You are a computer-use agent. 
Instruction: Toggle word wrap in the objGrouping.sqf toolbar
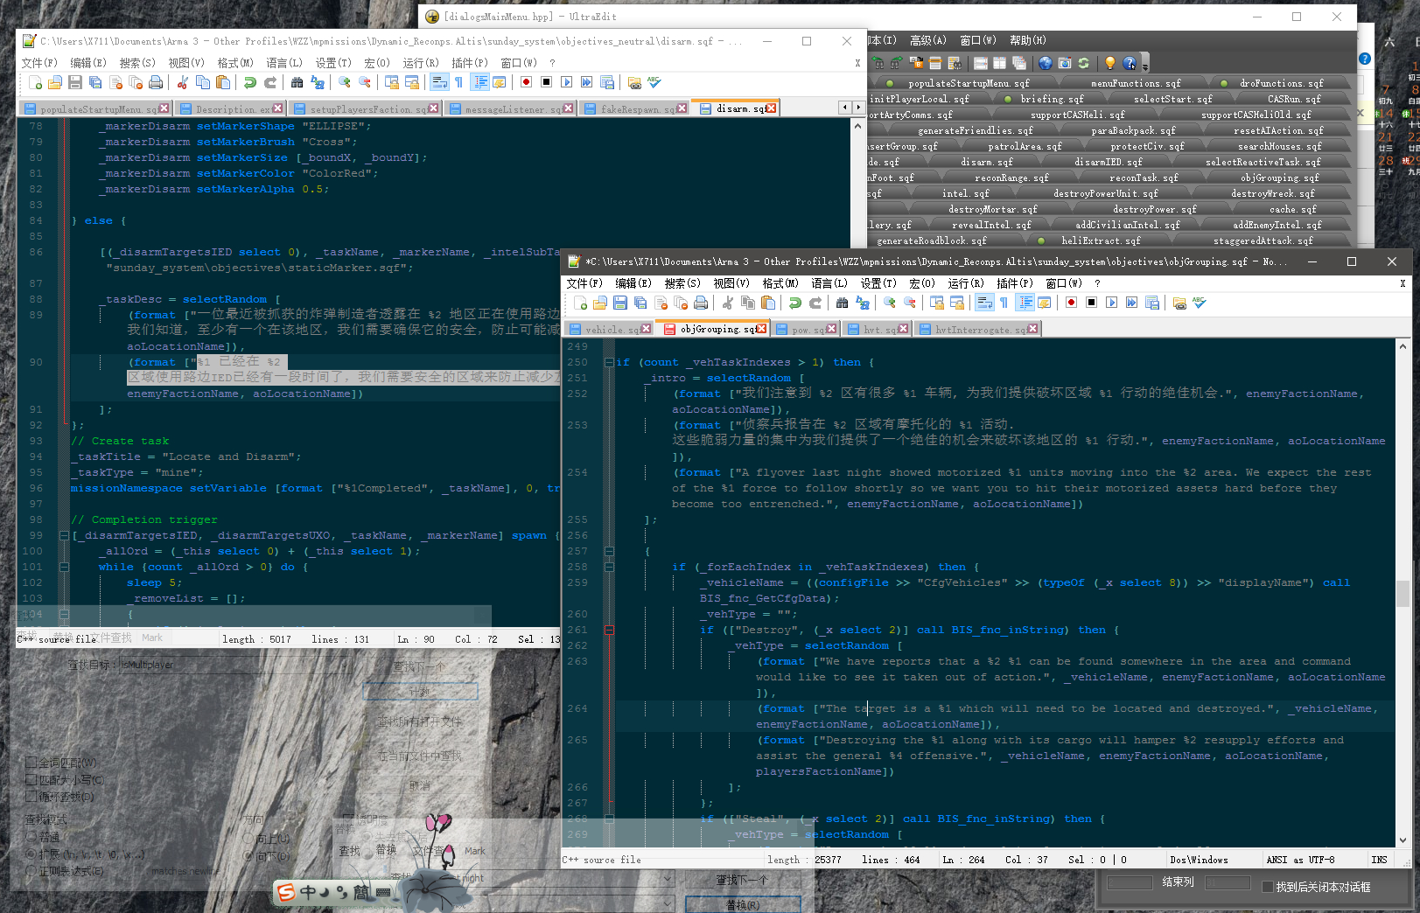(984, 303)
